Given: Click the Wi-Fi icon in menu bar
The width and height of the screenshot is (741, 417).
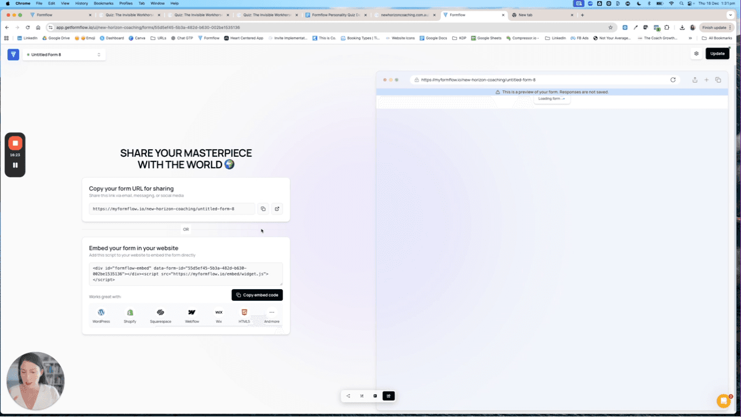Looking at the screenshot, I should click(671, 3).
